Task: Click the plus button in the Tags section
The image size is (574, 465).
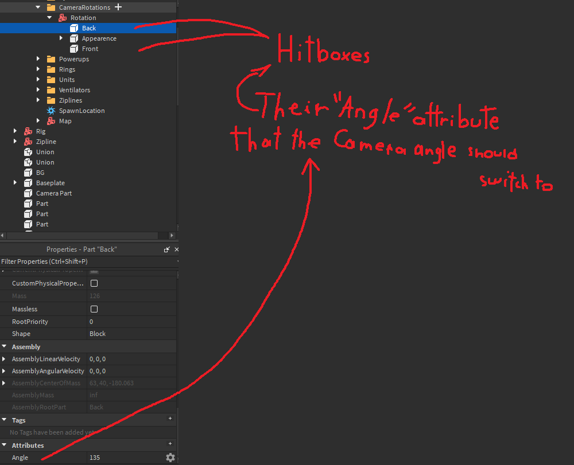Action: point(170,419)
